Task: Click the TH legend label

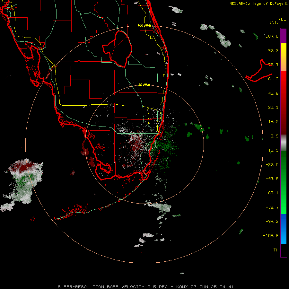Action: [x=276, y=250]
